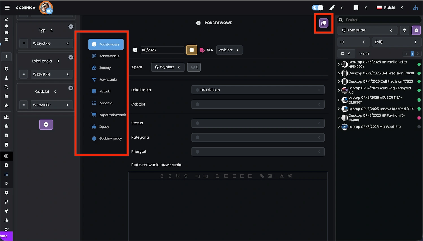The image size is (423, 241).
Task: Click the purple copy icon top right
Action: 324,23
